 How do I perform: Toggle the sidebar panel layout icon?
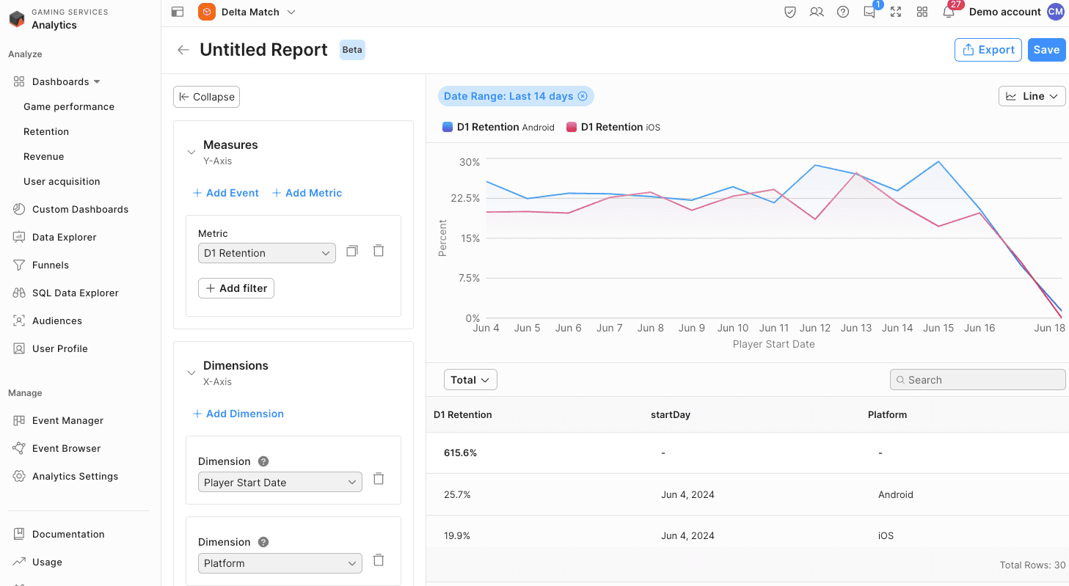(x=177, y=12)
